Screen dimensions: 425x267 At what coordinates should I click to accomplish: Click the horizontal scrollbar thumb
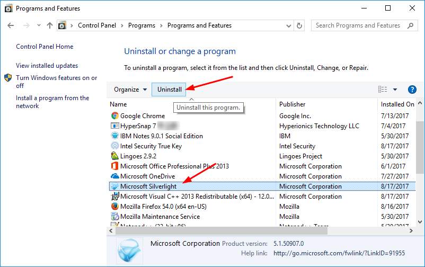pyautogui.click(x=222, y=230)
